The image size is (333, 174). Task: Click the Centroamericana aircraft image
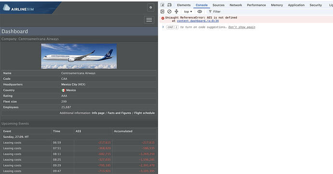(79, 56)
